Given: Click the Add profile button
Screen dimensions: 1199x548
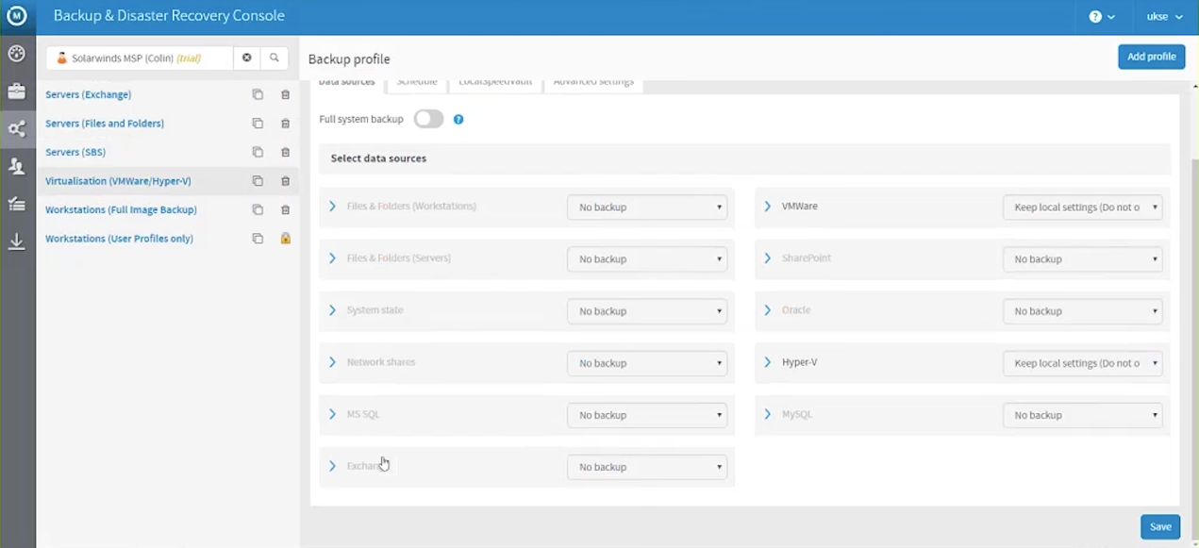Looking at the screenshot, I should [x=1151, y=57].
